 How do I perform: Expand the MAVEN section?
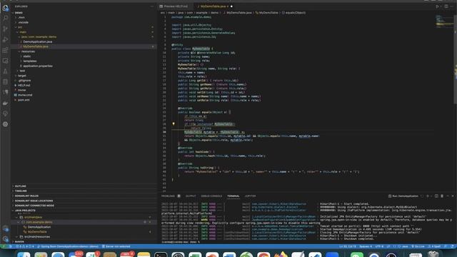tap(19, 241)
